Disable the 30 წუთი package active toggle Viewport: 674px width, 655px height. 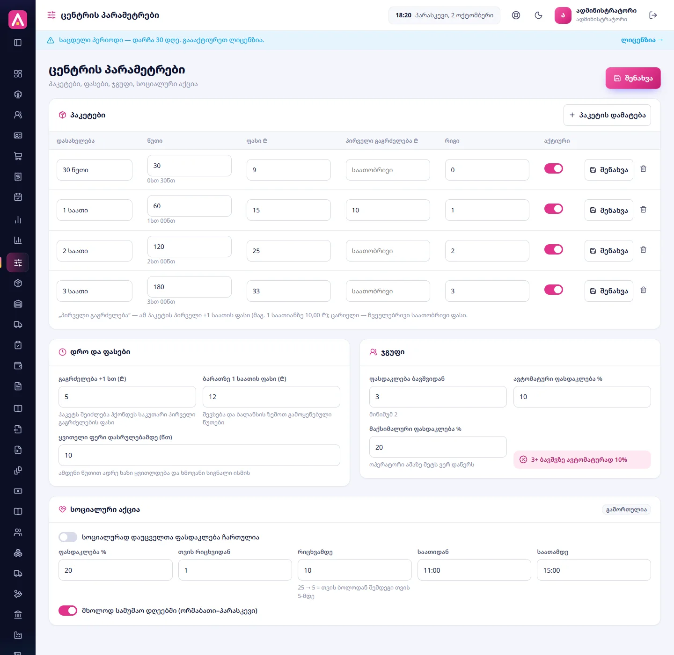(554, 168)
